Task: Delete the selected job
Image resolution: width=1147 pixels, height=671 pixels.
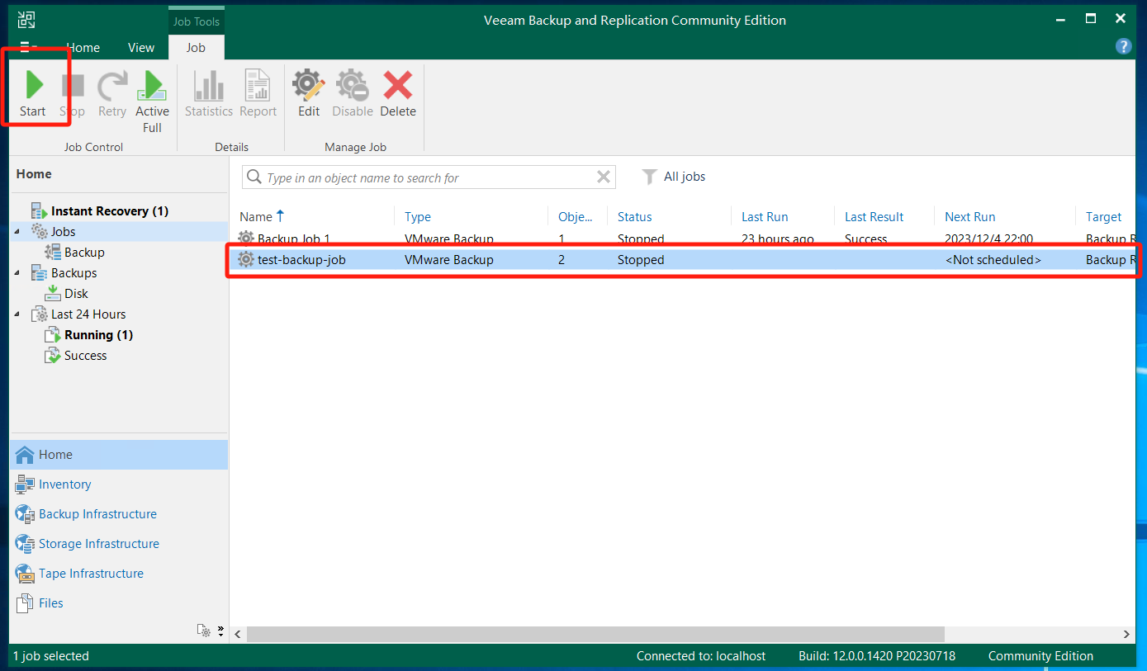Action: [398, 93]
